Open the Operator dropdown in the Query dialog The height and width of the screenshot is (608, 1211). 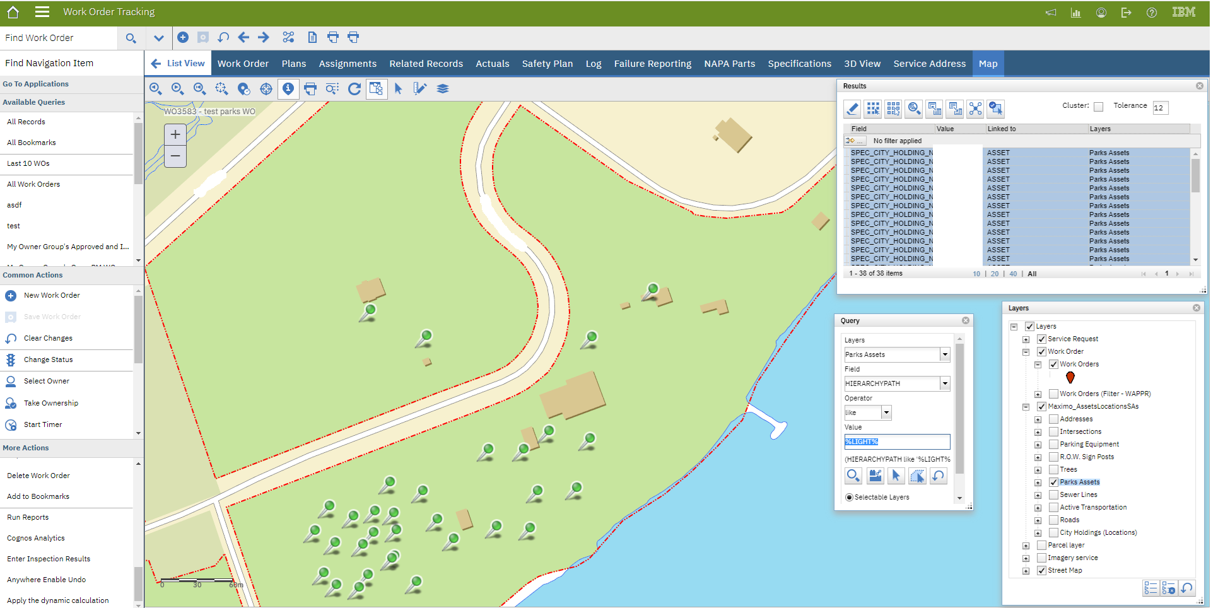[x=886, y=412]
